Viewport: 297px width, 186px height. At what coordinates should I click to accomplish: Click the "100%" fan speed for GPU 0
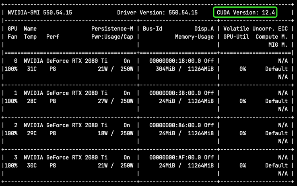point(11,69)
